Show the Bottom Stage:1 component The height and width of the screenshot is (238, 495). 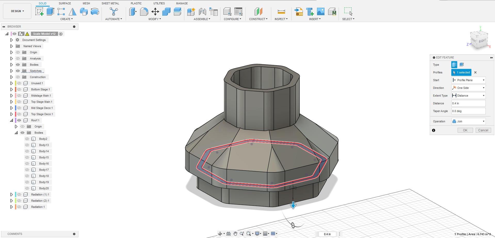click(19, 89)
